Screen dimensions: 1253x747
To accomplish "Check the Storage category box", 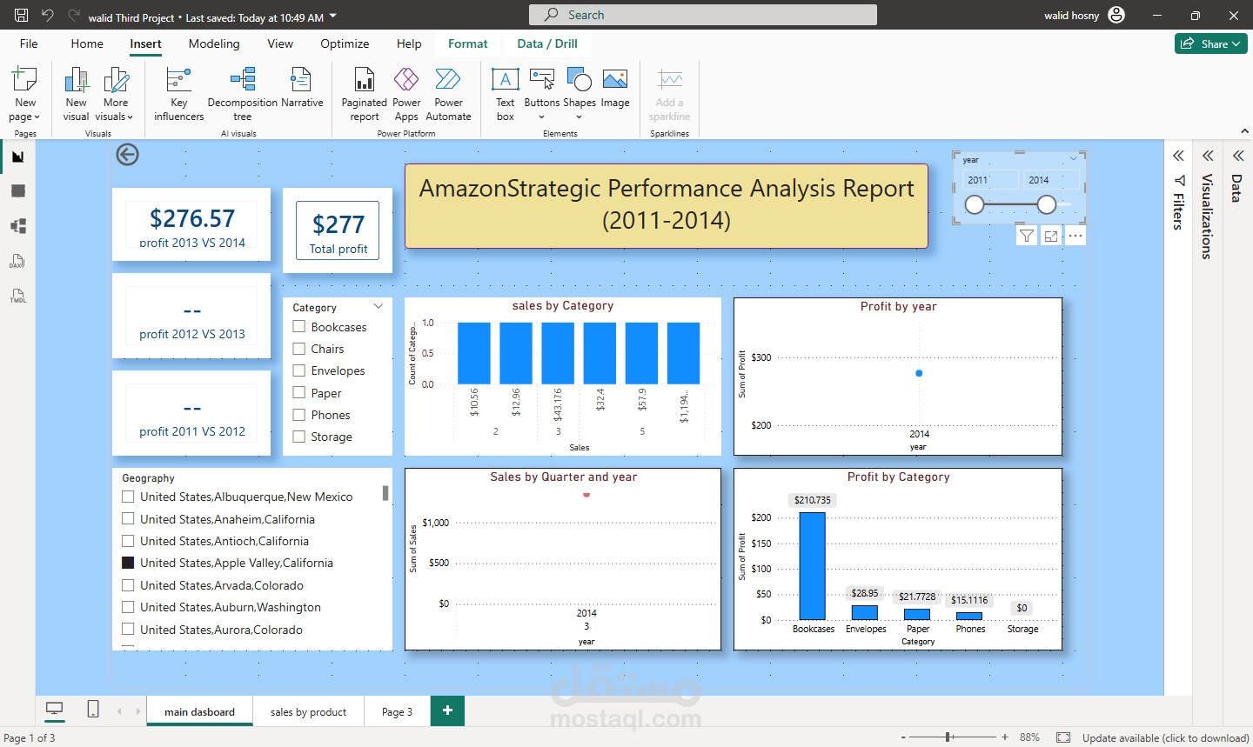I will click(x=299, y=437).
